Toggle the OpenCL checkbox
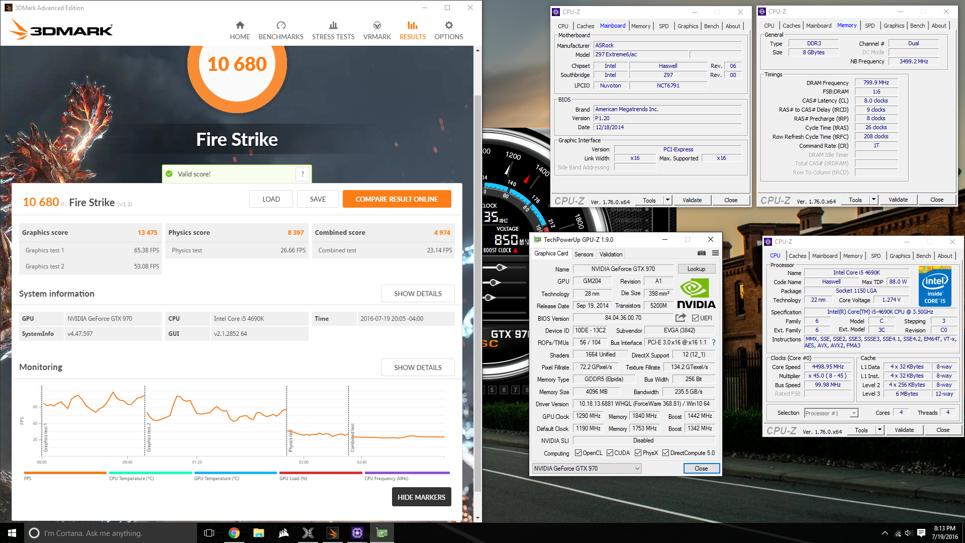 pyautogui.click(x=578, y=453)
